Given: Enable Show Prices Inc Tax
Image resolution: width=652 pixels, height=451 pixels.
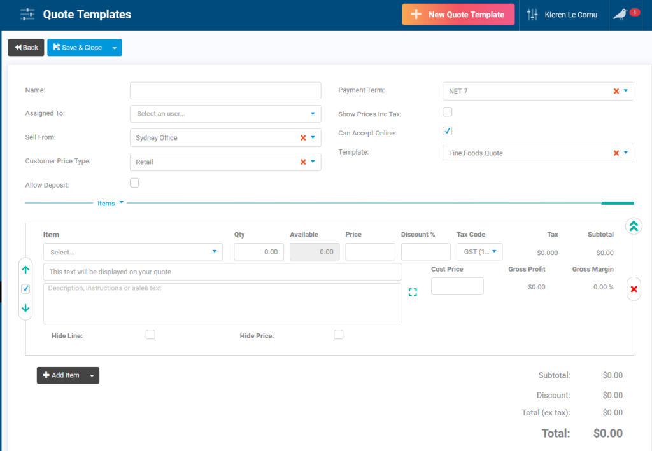Looking at the screenshot, I should click(447, 111).
